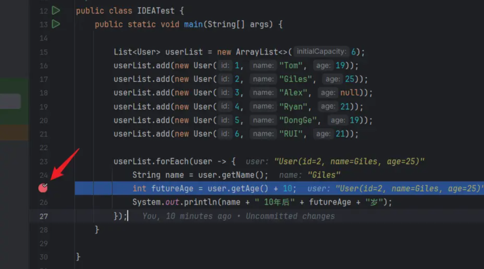Click the "RUI" string literal

tap(291, 134)
